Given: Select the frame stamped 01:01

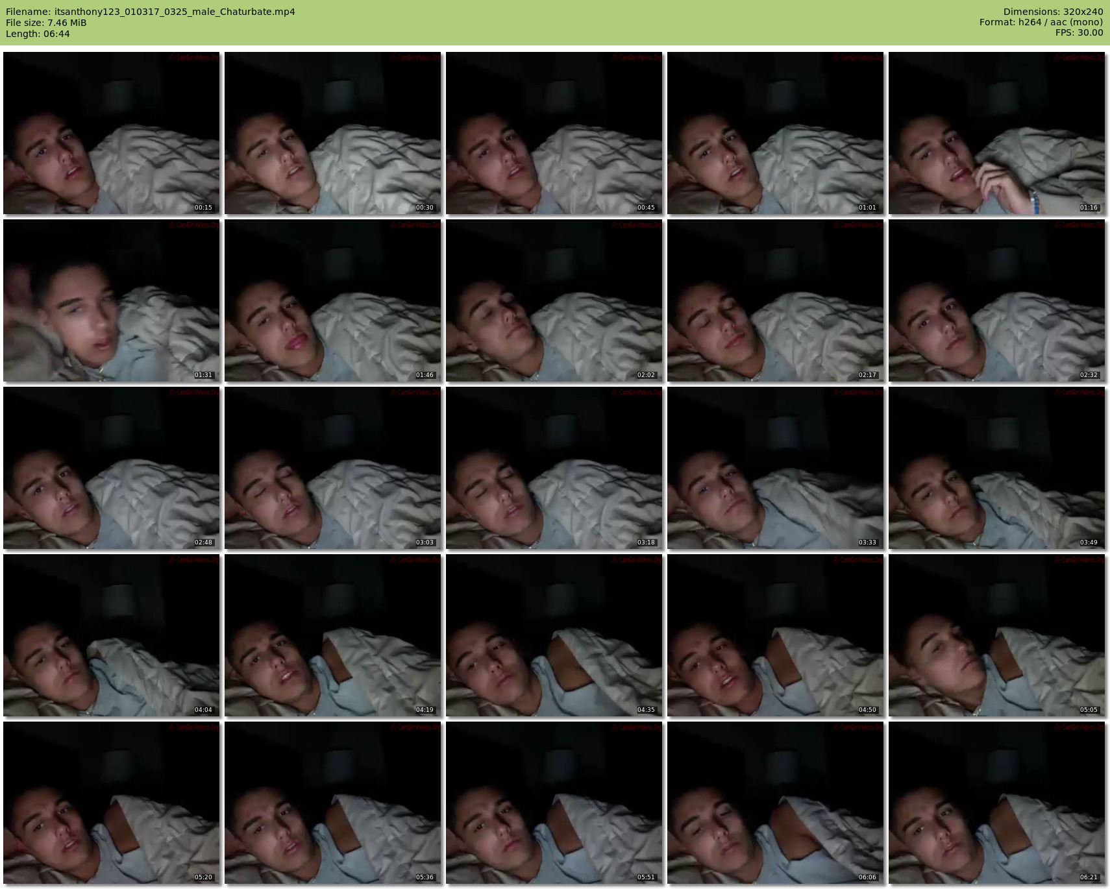Looking at the screenshot, I should click(x=775, y=133).
